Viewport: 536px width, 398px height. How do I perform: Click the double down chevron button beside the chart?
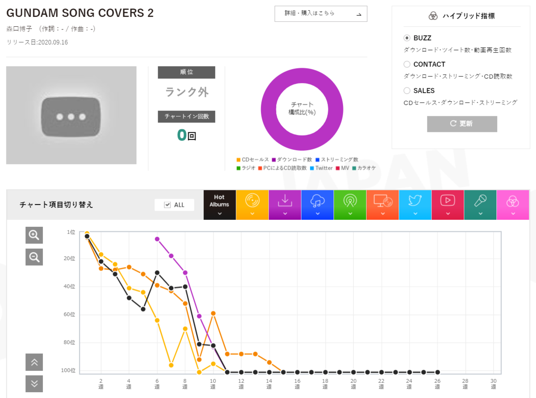click(x=34, y=384)
